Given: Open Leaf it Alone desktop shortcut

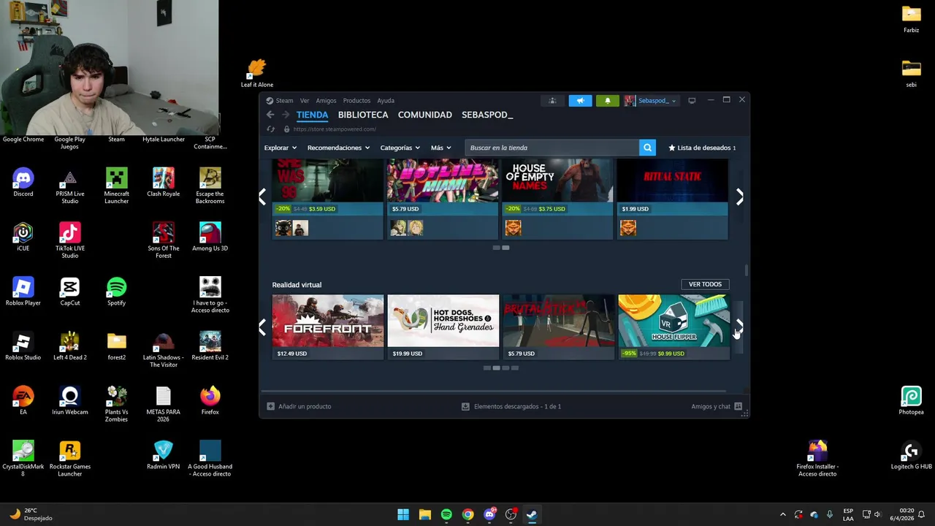Looking at the screenshot, I should [x=257, y=74].
